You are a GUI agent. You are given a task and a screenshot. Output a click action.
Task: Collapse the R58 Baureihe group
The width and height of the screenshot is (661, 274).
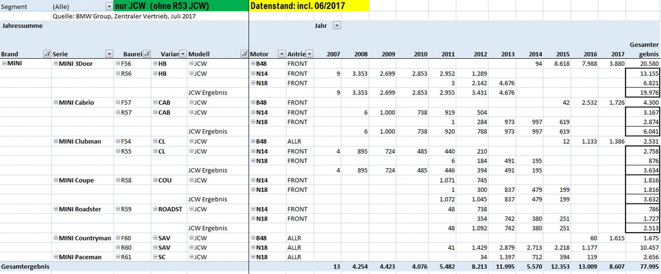pyautogui.click(x=117, y=180)
